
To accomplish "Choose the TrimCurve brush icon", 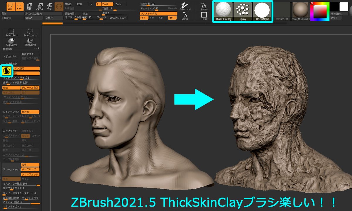I will [x=31, y=42].
